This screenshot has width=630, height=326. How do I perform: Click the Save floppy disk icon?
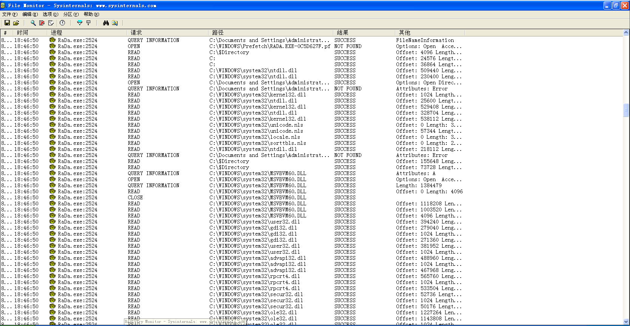[7, 23]
